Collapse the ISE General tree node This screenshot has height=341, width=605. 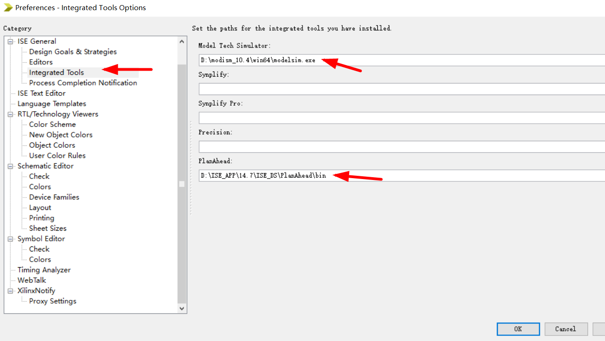pos(10,42)
